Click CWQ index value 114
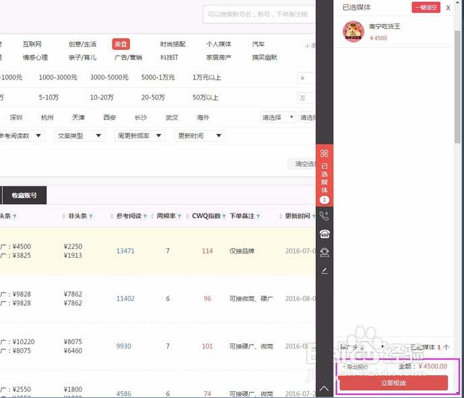The image size is (464, 398). tap(207, 251)
